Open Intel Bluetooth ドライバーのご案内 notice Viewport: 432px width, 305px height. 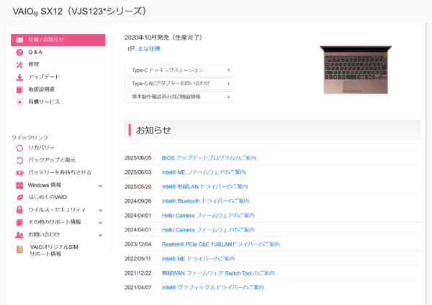tap(205, 201)
